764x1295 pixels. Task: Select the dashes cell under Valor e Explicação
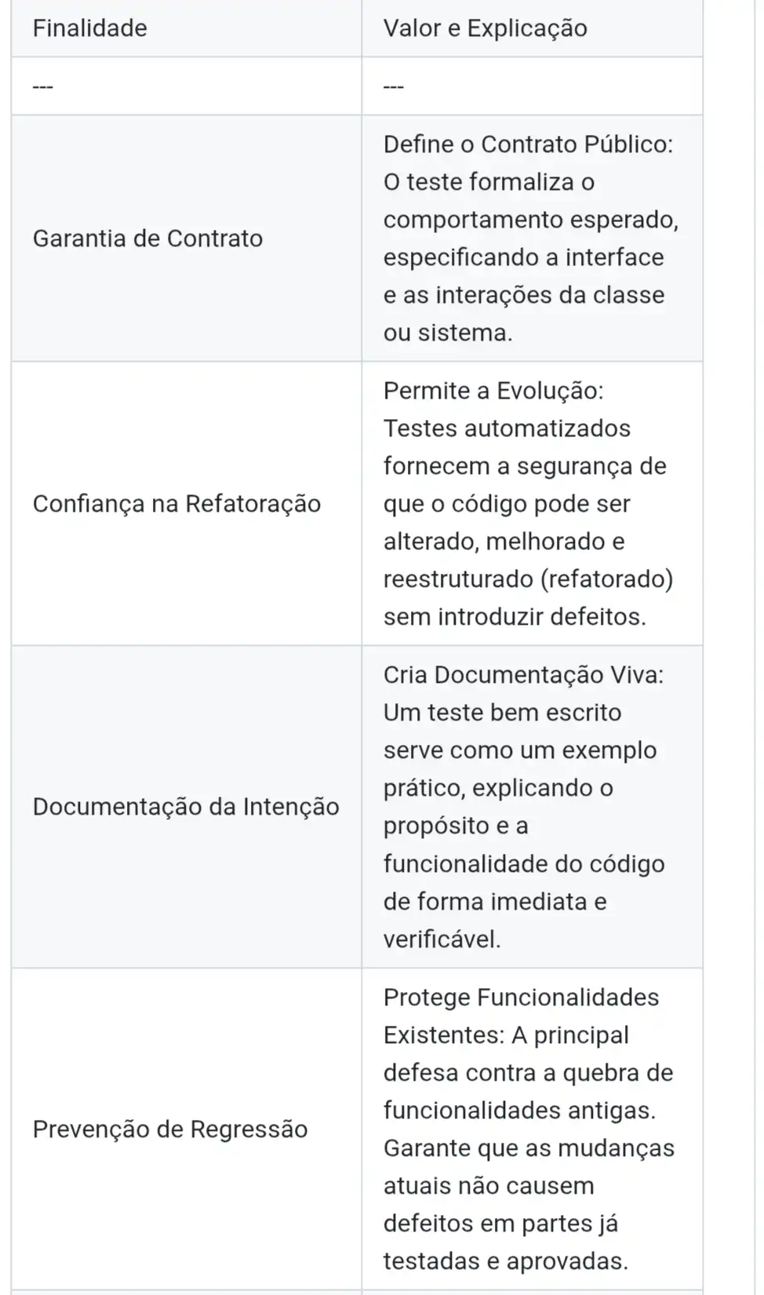pos(394,86)
